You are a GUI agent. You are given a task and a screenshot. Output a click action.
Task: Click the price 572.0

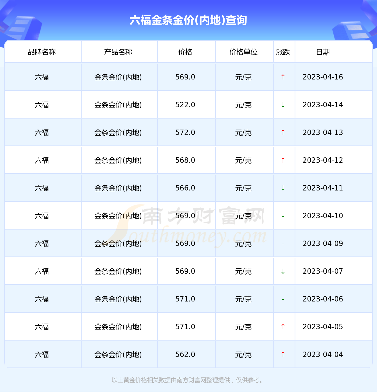click(185, 133)
